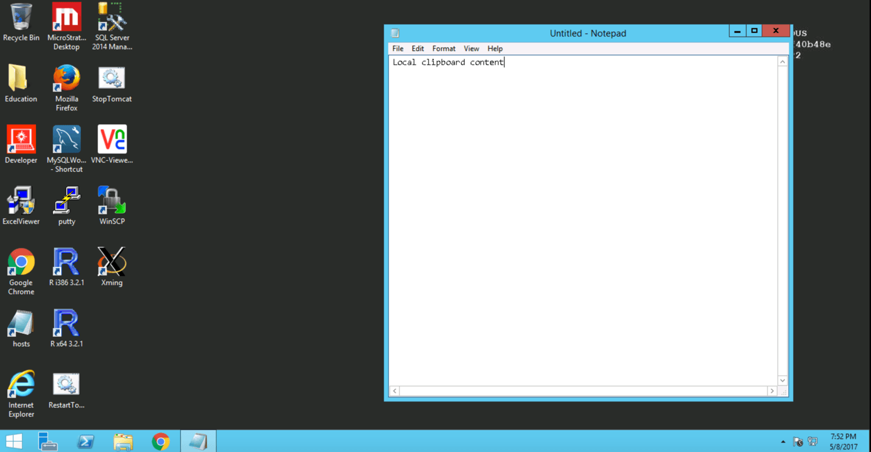Open the Format menu in Notepad
Viewport: 871px width, 452px height.
click(x=443, y=49)
